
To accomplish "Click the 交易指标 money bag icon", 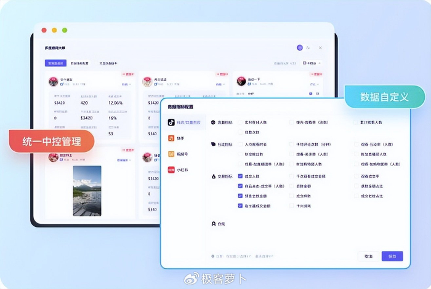I will pos(214,176).
